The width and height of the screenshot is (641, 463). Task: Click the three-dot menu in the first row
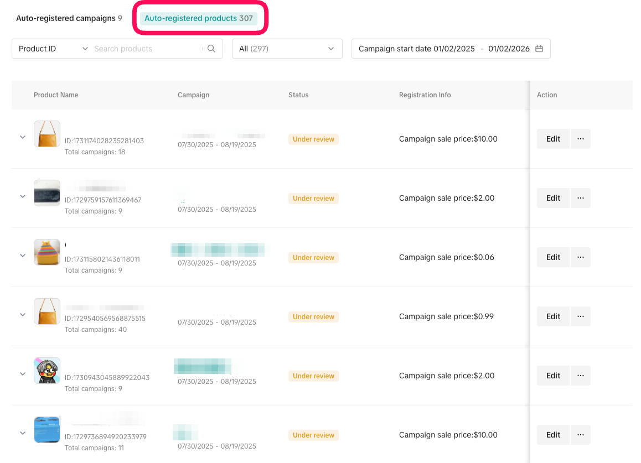(x=580, y=139)
